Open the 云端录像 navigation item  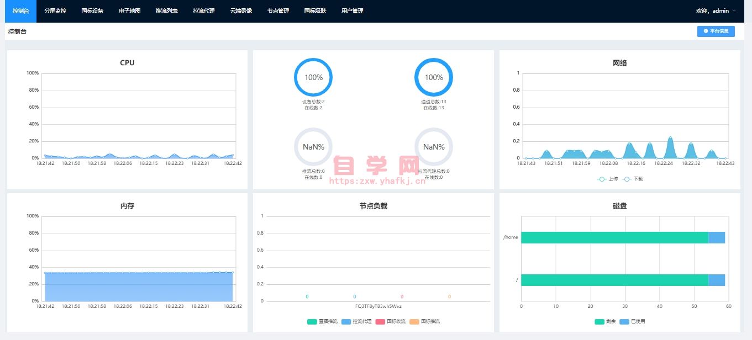pos(241,11)
